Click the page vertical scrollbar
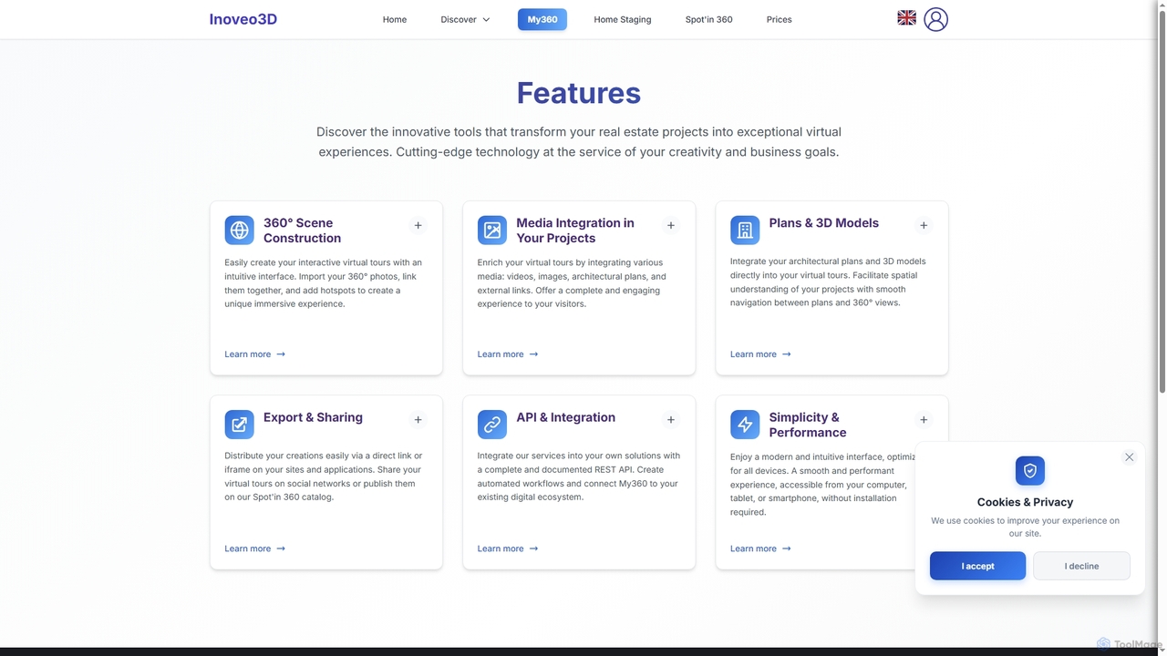The height and width of the screenshot is (656, 1167). click(1162, 200)
